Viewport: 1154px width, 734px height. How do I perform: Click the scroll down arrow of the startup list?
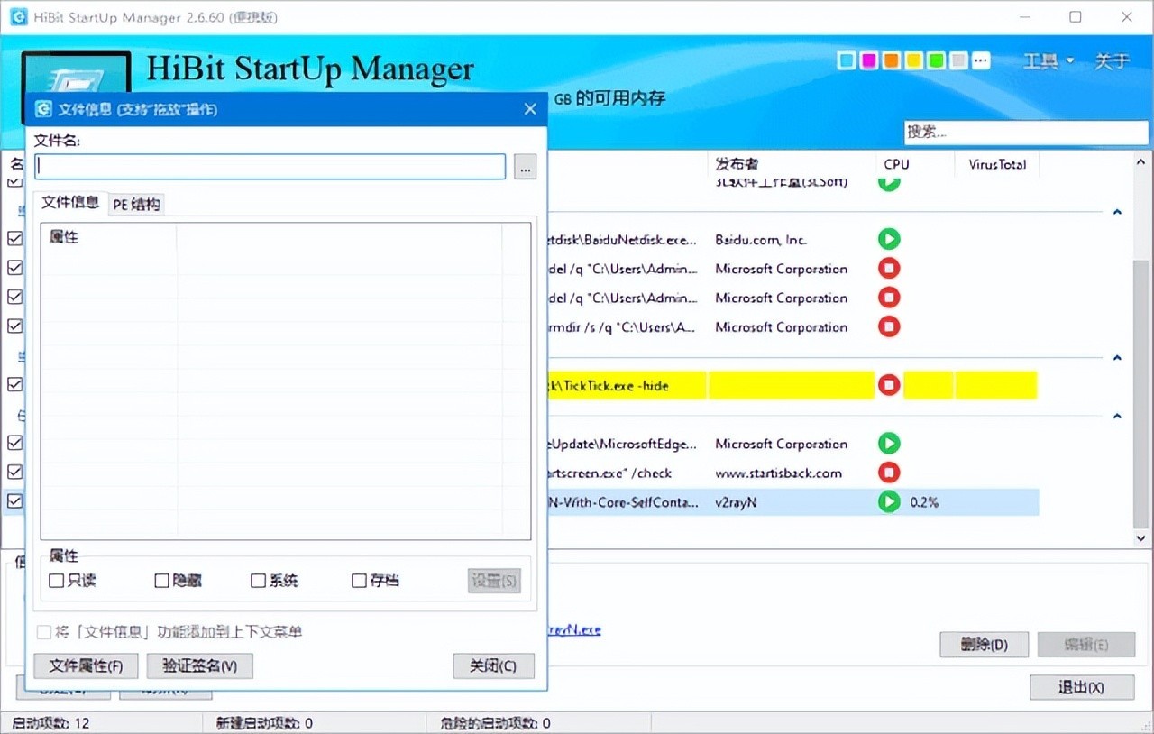[x=1140, y=537]
